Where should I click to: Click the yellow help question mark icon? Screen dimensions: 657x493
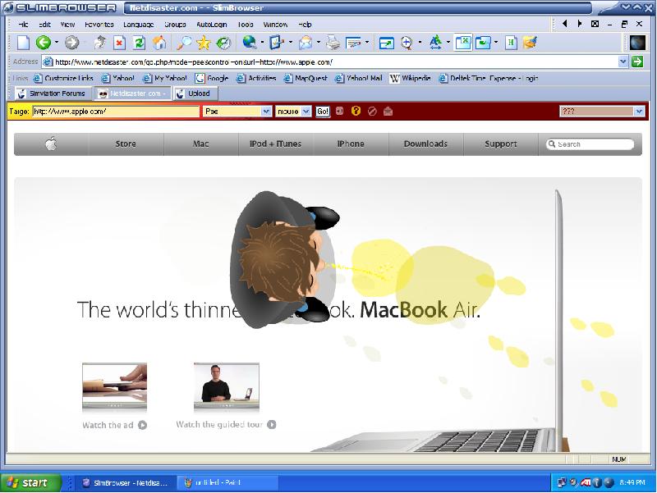356,111
